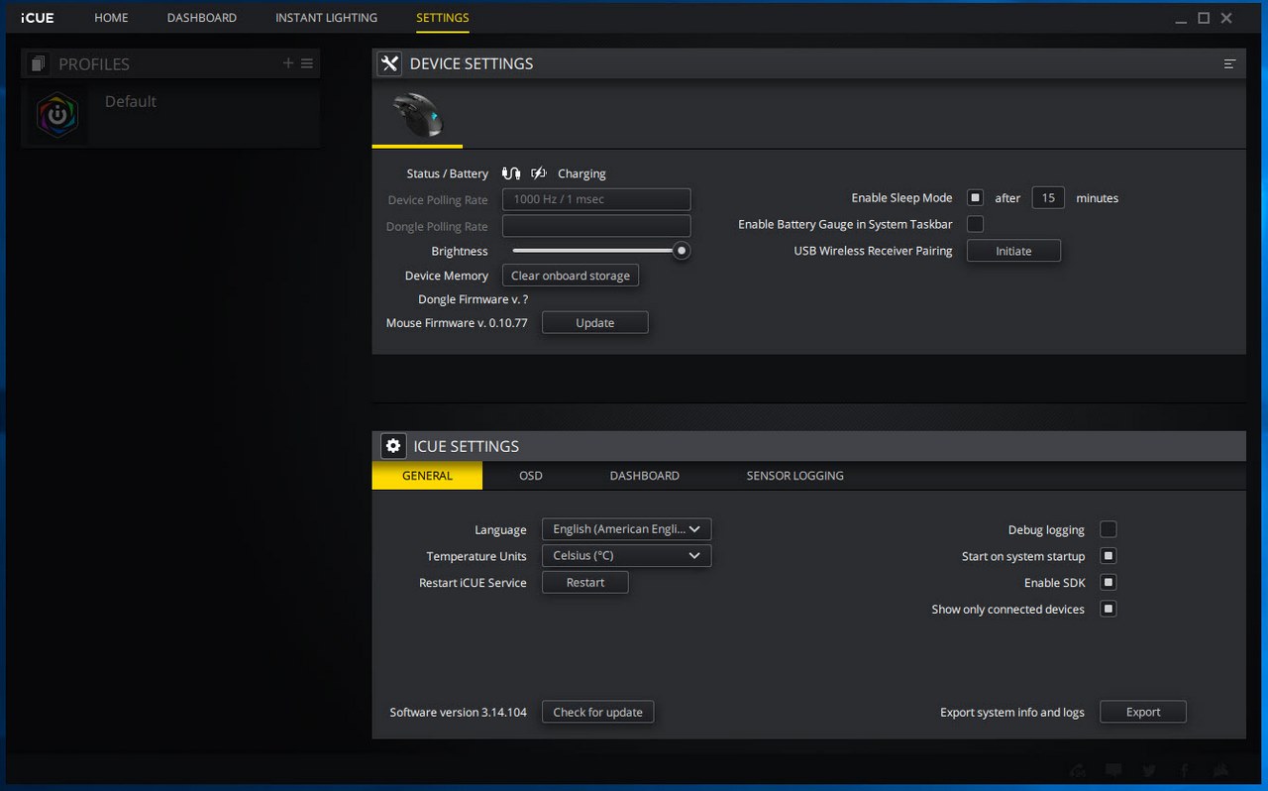Enable Battery Gauge in System Taskbar checkbox

click(x=975, y=224)
